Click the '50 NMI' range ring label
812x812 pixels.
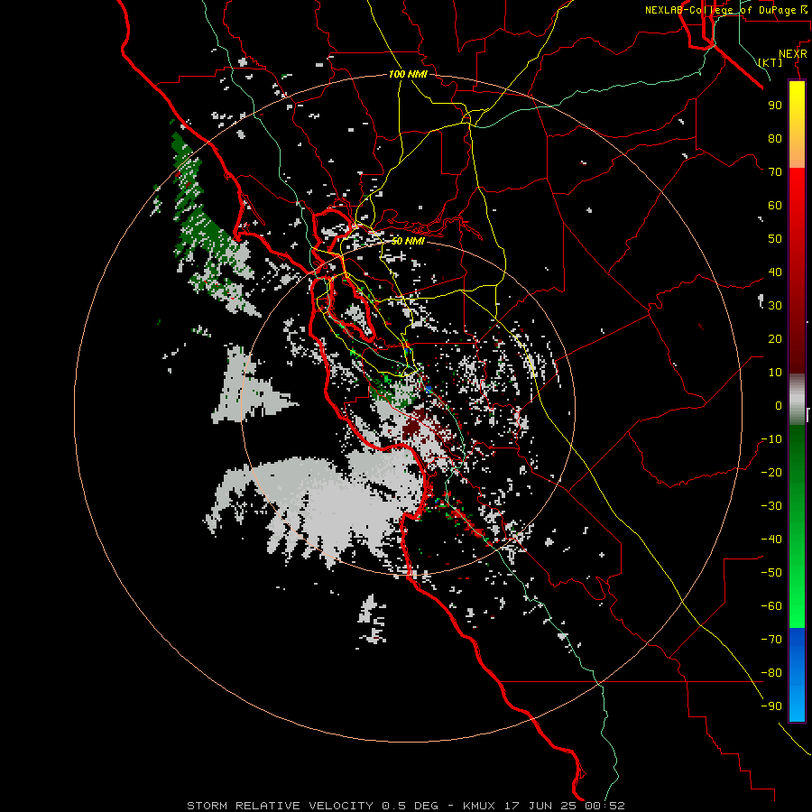408,241
